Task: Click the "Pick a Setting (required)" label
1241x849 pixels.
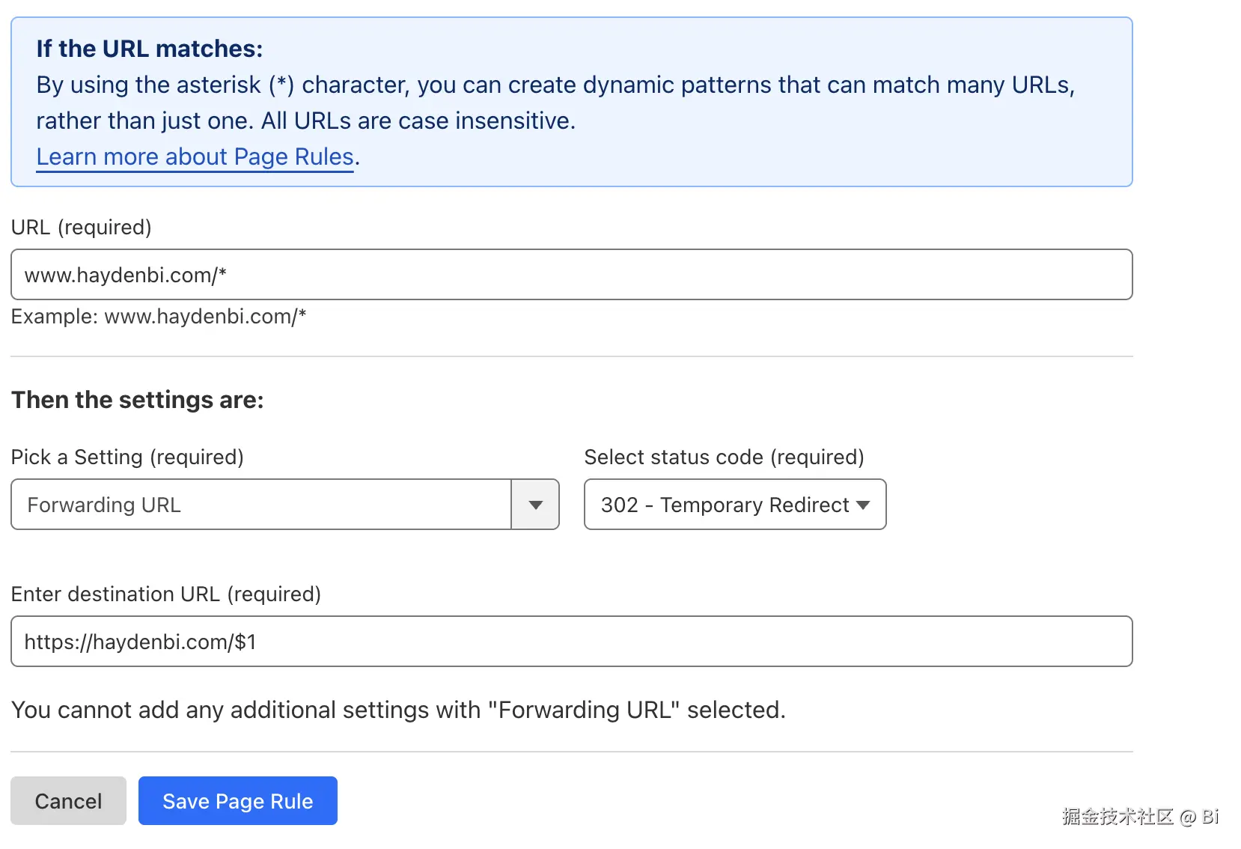Action: coord(127,457)
